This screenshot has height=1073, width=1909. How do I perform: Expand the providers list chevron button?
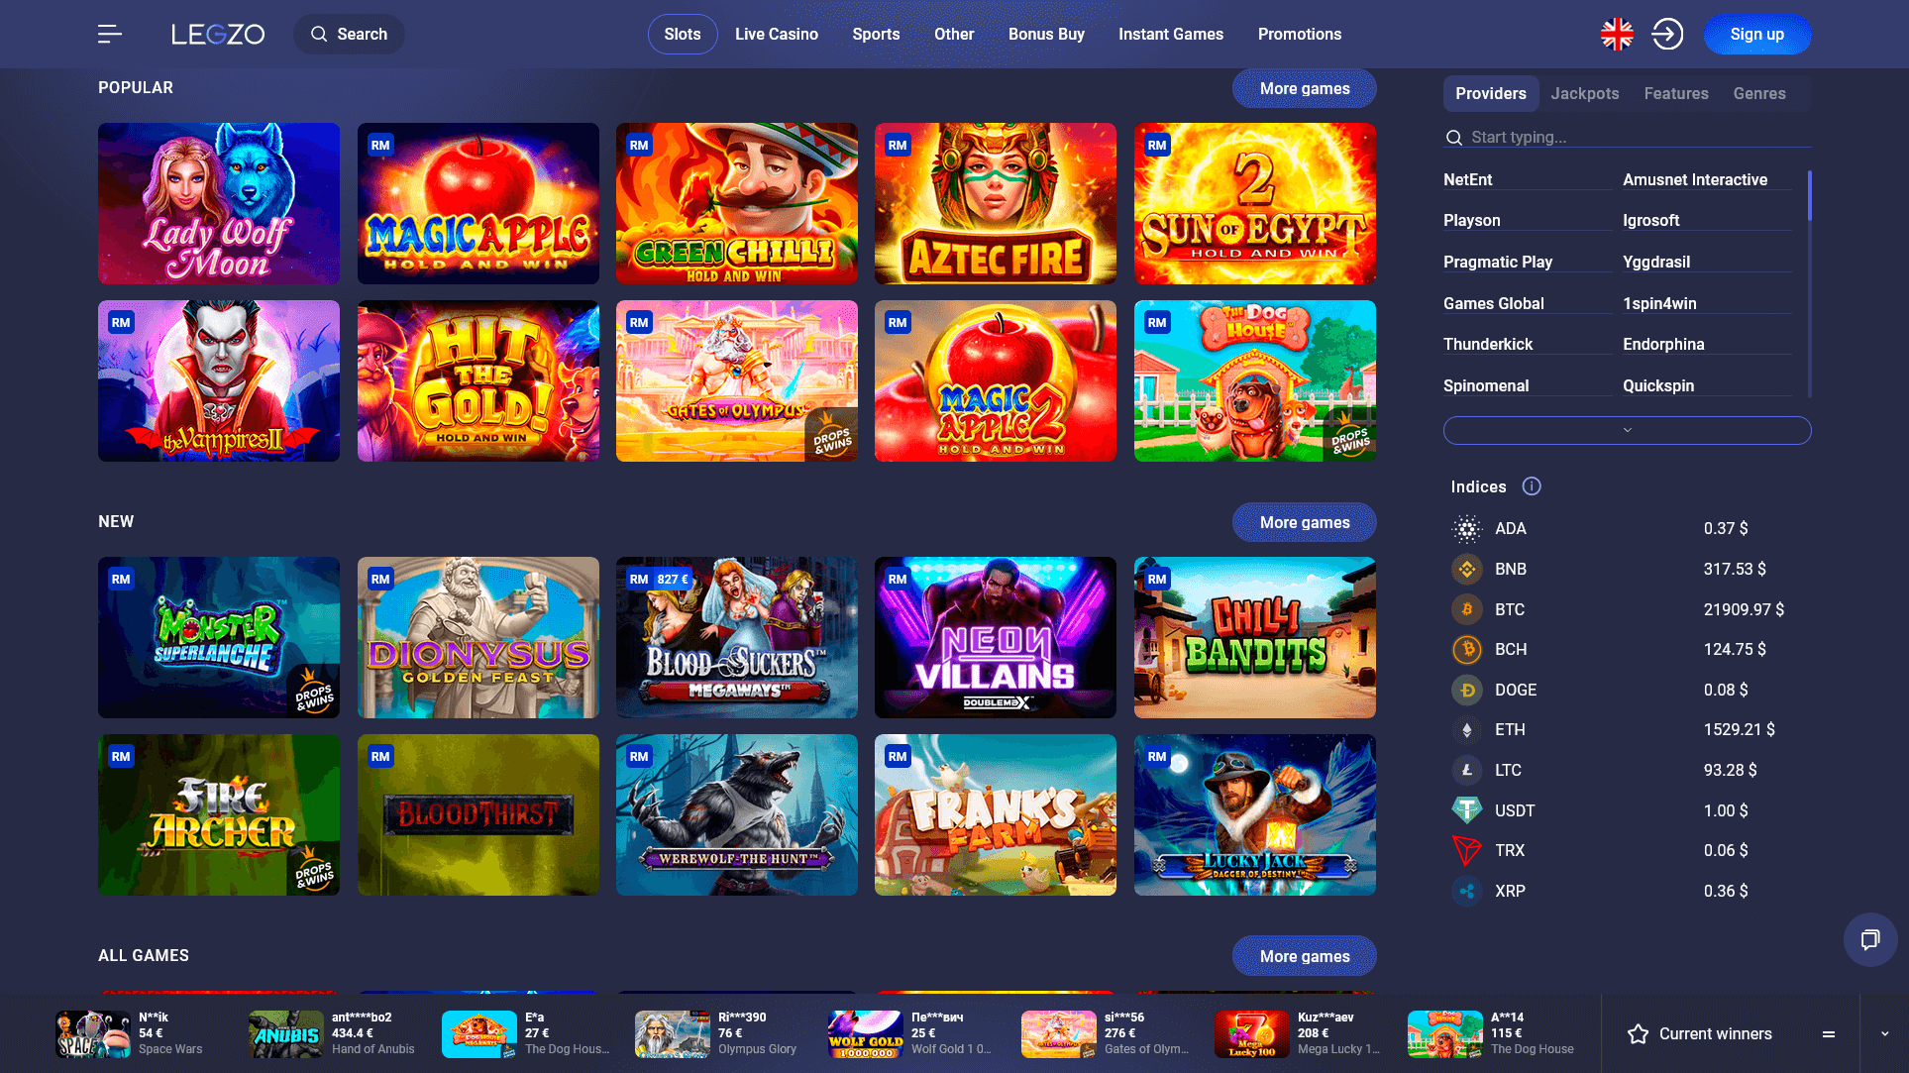pyautogui.click(x=1627, y=431)
